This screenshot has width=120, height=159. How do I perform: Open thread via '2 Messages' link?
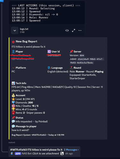tap(71, 150)
